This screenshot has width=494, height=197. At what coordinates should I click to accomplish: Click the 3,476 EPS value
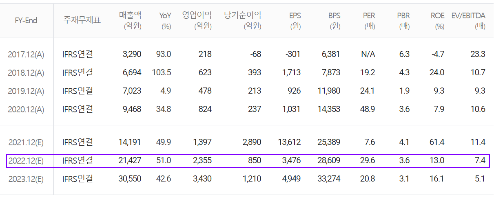[291, 160]
